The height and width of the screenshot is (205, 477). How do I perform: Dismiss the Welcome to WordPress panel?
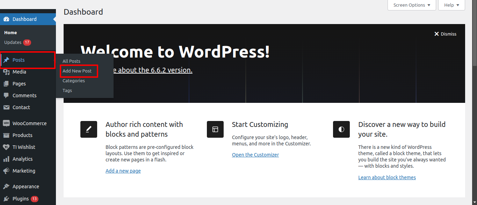coord(445,34)
